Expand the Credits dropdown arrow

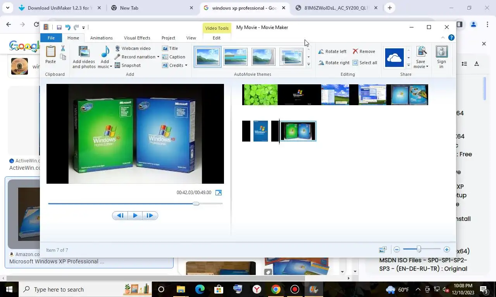coord(186,65)
